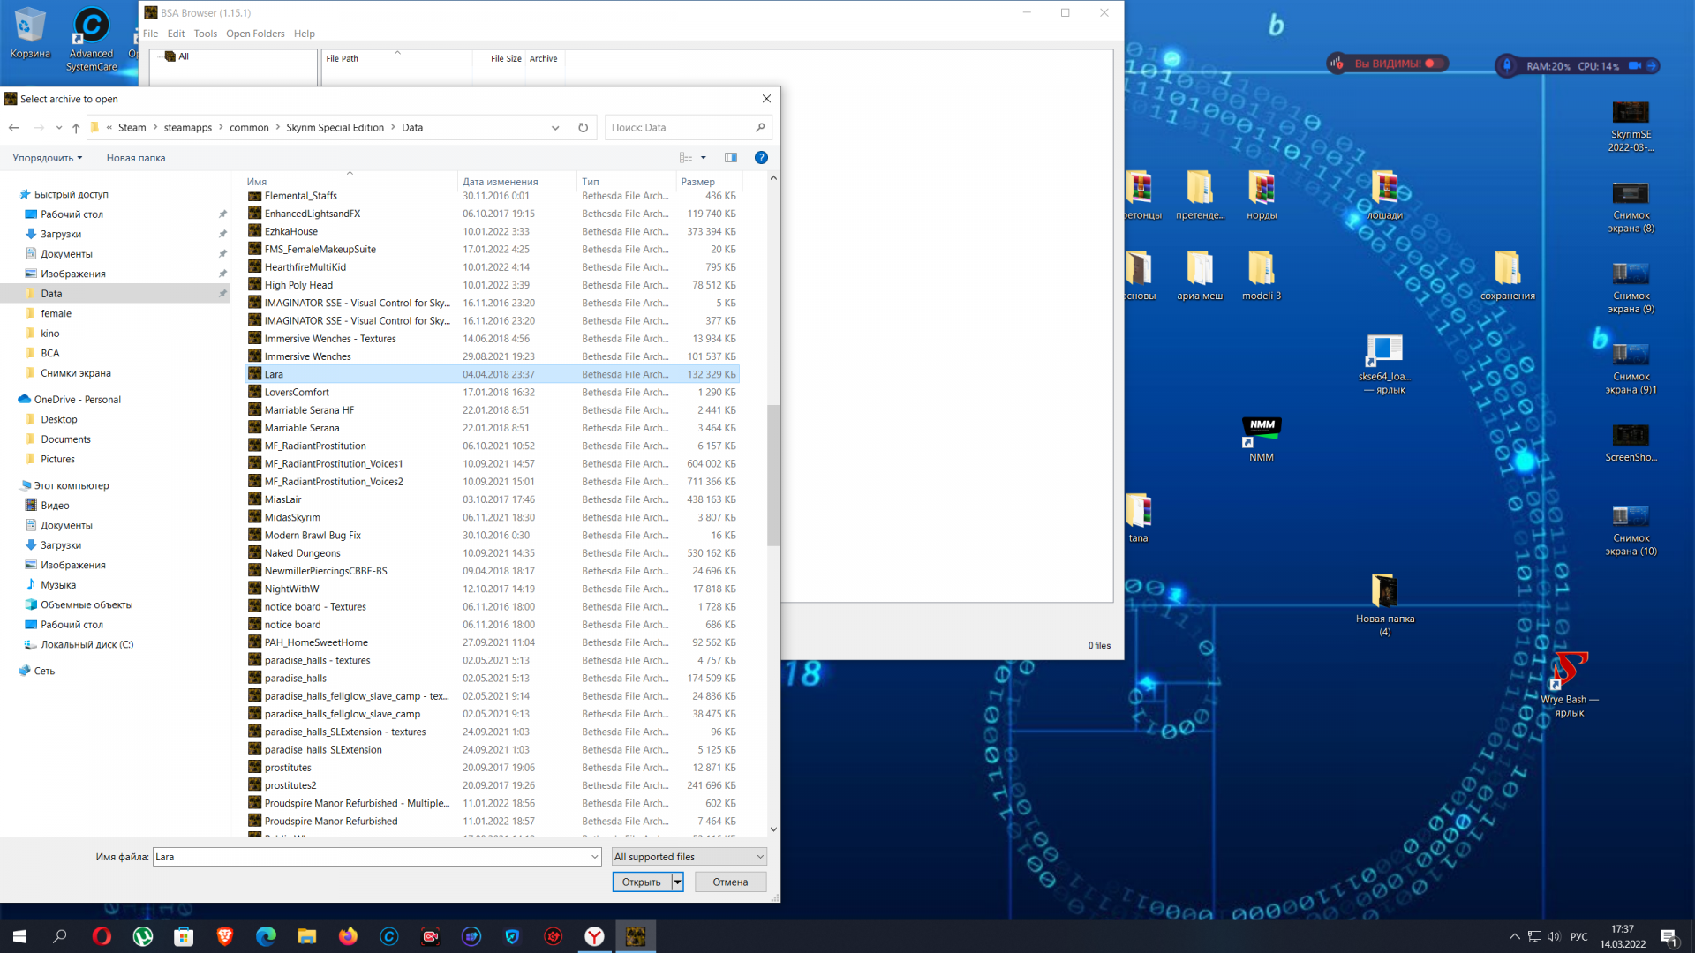1695x953 pixels.
Task: Click the refresh button beside the address bar
Action: (583, 128)
